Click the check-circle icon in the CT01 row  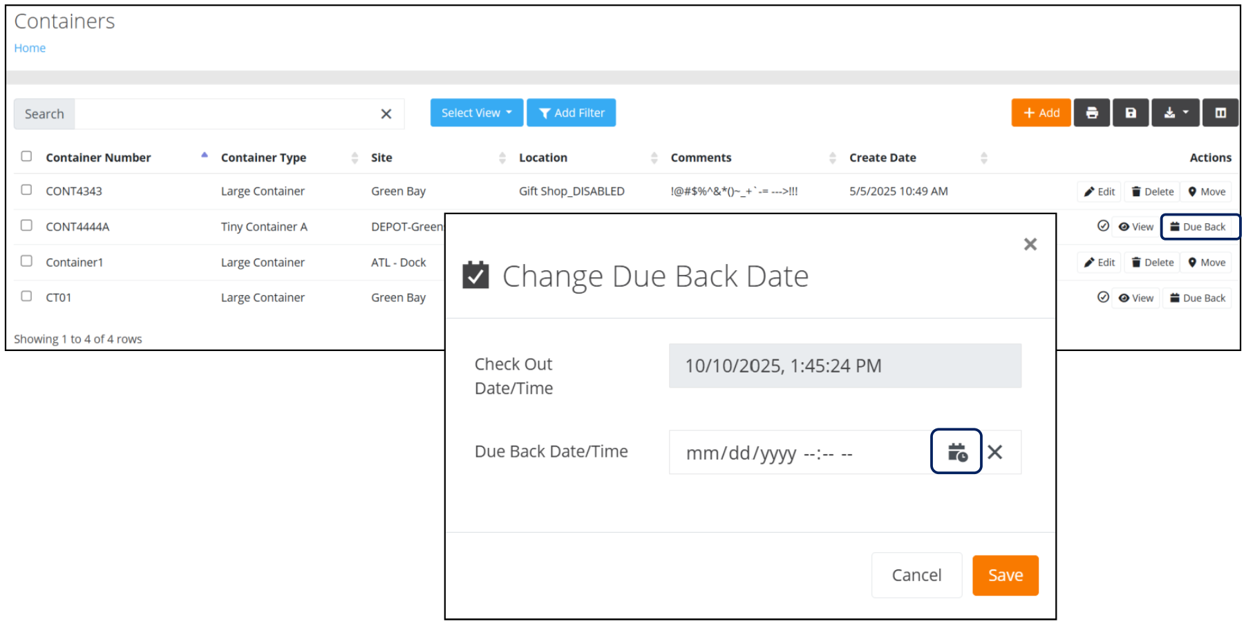1103,297
